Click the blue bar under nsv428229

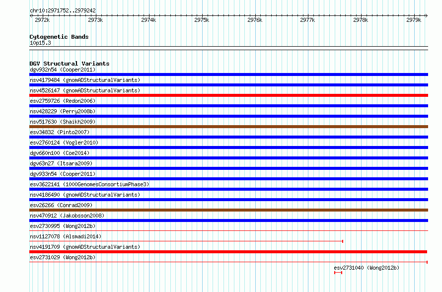[x=228, y=116]
